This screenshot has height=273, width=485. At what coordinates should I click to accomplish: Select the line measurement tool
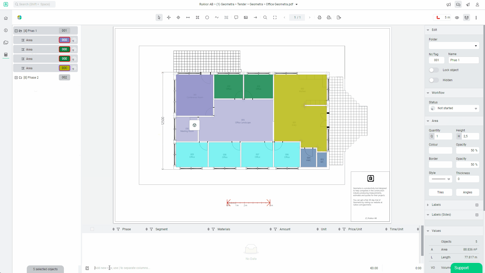click(x=188, y=17)
